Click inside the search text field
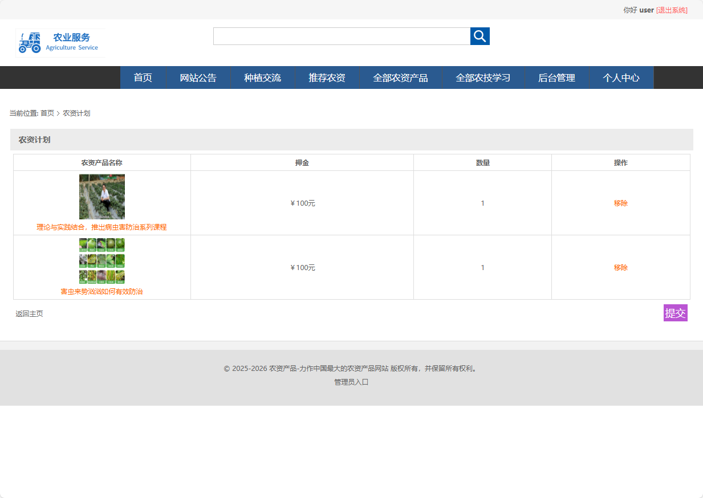The height and width of the screenshot is (498, 703). click(341, 36)
